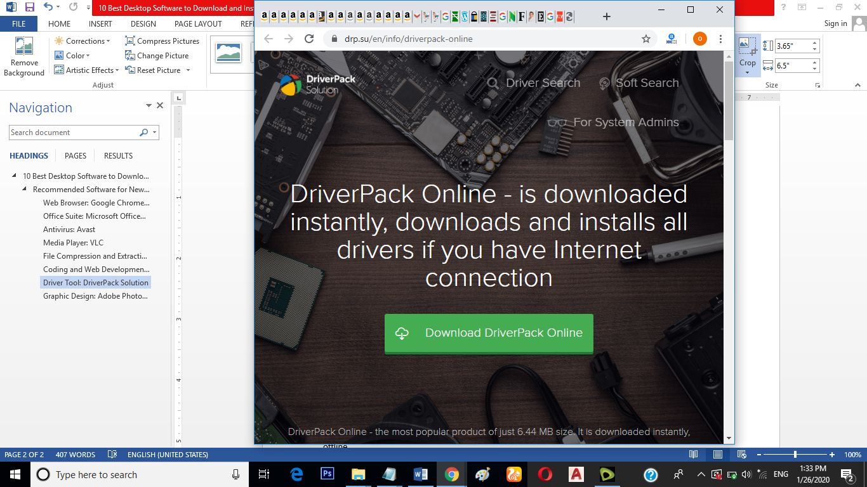The height and width of the screenshot is (487, 867).
Task: Click Download DriverPack Online button
Action: coord(489,333)
